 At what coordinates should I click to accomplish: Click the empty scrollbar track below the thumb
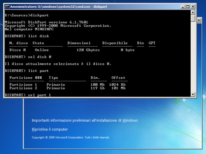(193, 57)
